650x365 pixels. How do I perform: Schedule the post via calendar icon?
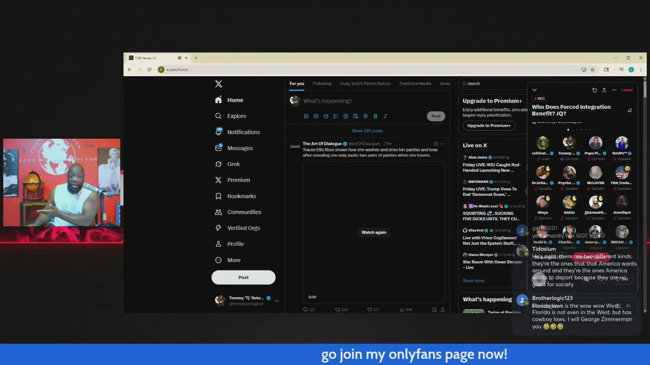(355, 116)
